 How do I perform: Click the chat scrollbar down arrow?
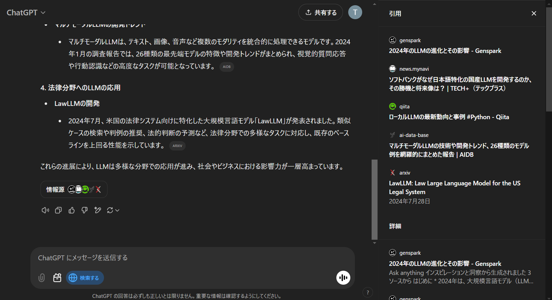click(x=374, y=243)
